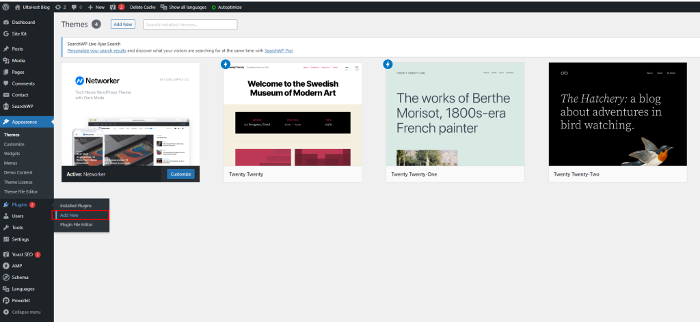Click the updates icon in admin bar
This screenshot has height=322, width=700.
point(59,6)
